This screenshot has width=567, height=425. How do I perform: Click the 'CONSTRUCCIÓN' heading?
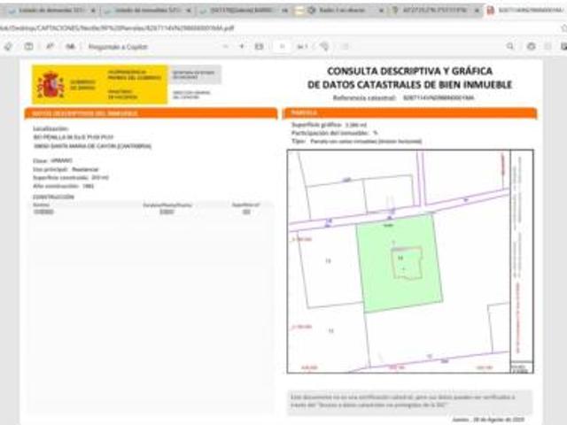pos(53,197)
